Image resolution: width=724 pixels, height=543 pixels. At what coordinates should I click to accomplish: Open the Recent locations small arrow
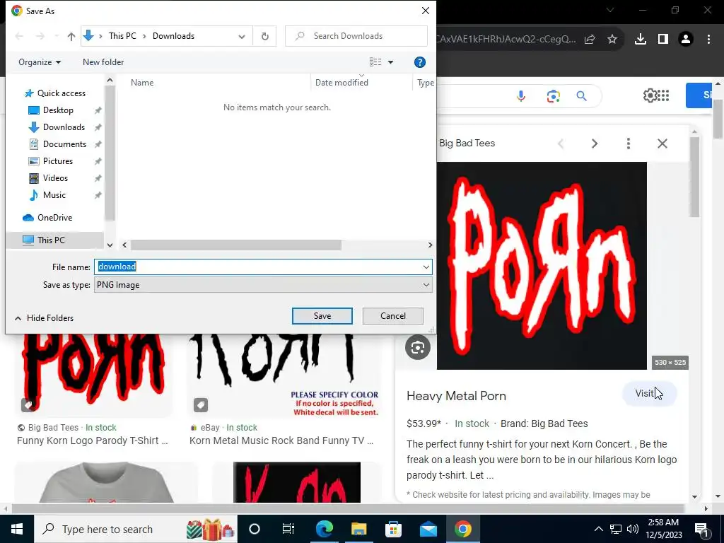[57, 36]
